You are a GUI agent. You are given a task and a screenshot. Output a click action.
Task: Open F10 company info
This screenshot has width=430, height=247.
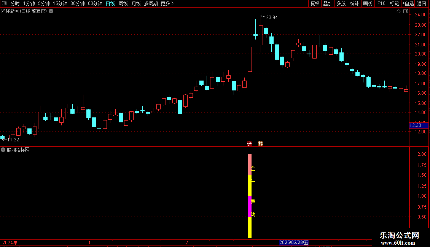tap(381, 3)
